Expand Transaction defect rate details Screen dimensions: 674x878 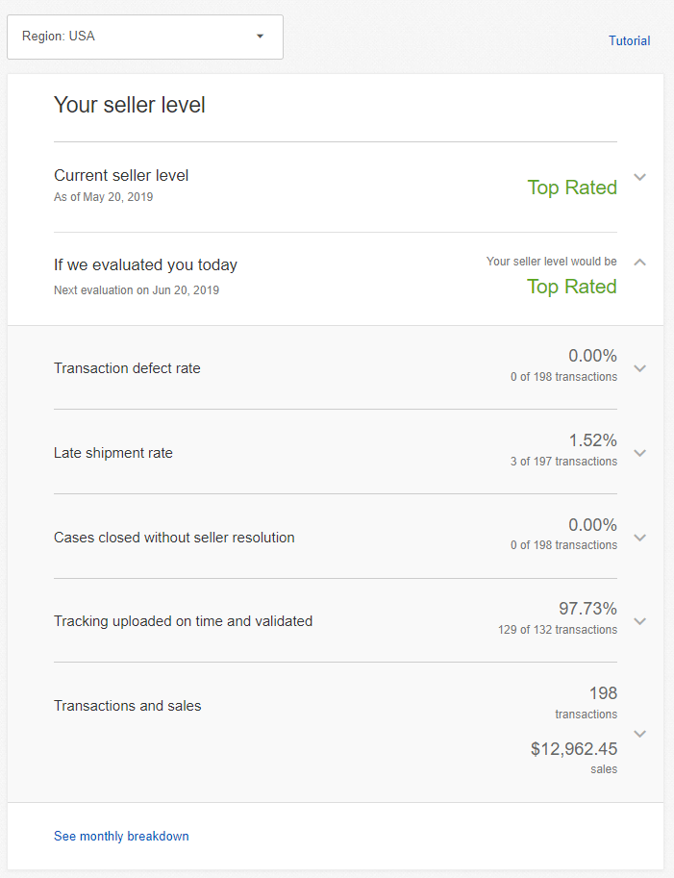pos(640,368)
